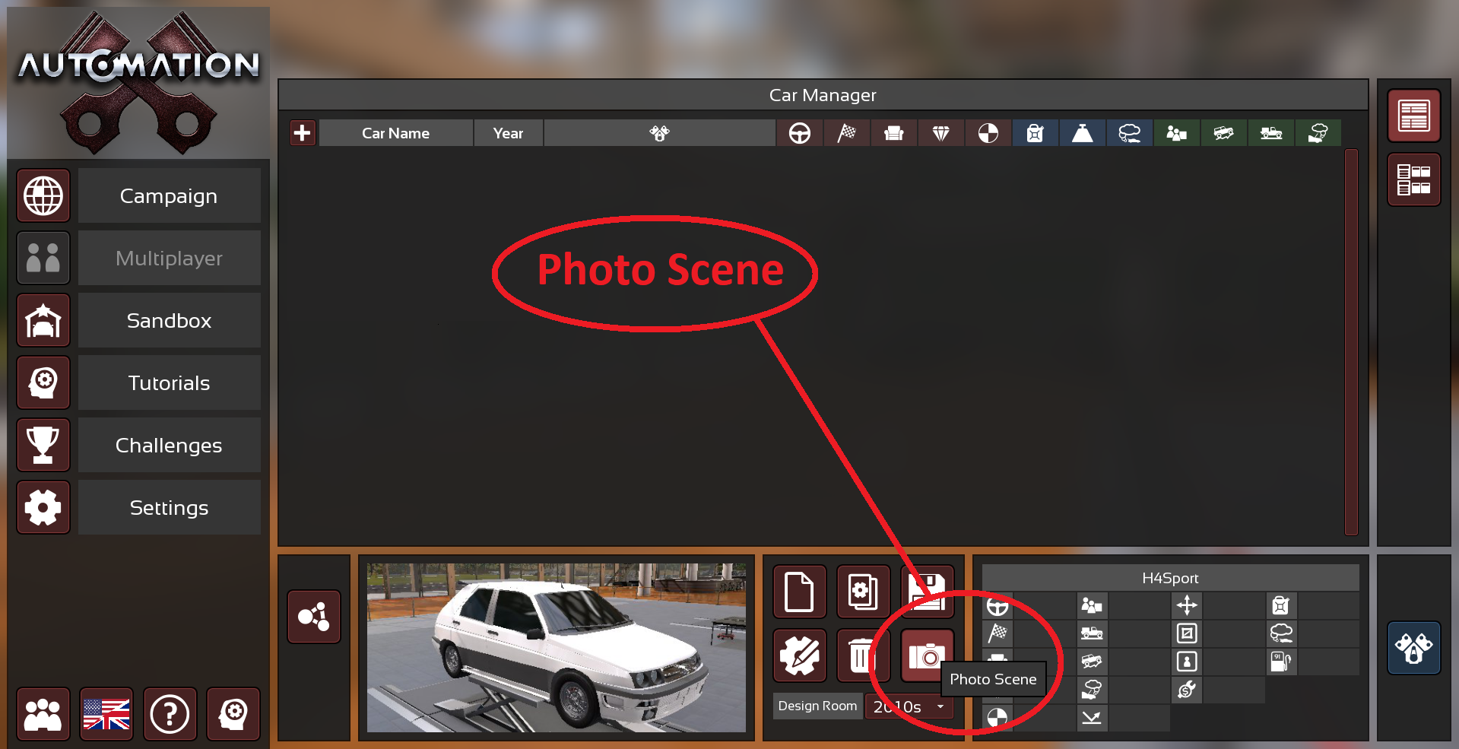Click the dollar-wrench icon in H4Sport panel
1459x749 pixels.
[1187, 690]
